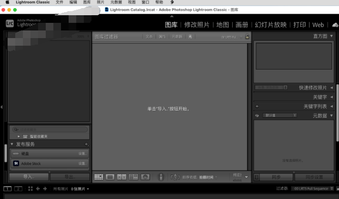Click the catalog document icon in title bar
339x199 pixels.
(x=107, y=10)
